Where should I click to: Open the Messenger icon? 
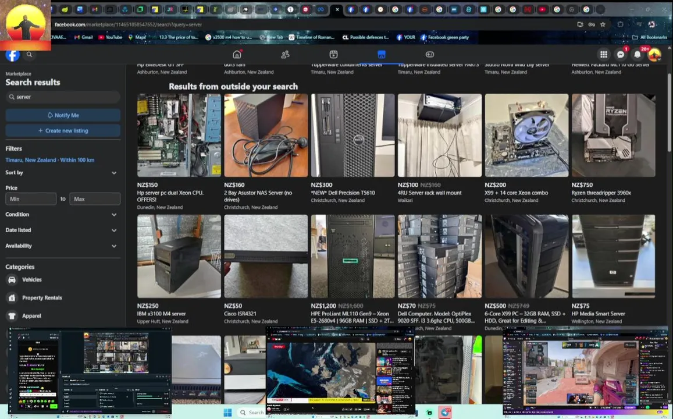pyautogui.click(x=621, y=55)
